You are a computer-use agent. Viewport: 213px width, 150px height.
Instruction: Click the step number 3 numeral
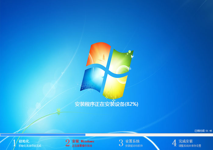121,143
